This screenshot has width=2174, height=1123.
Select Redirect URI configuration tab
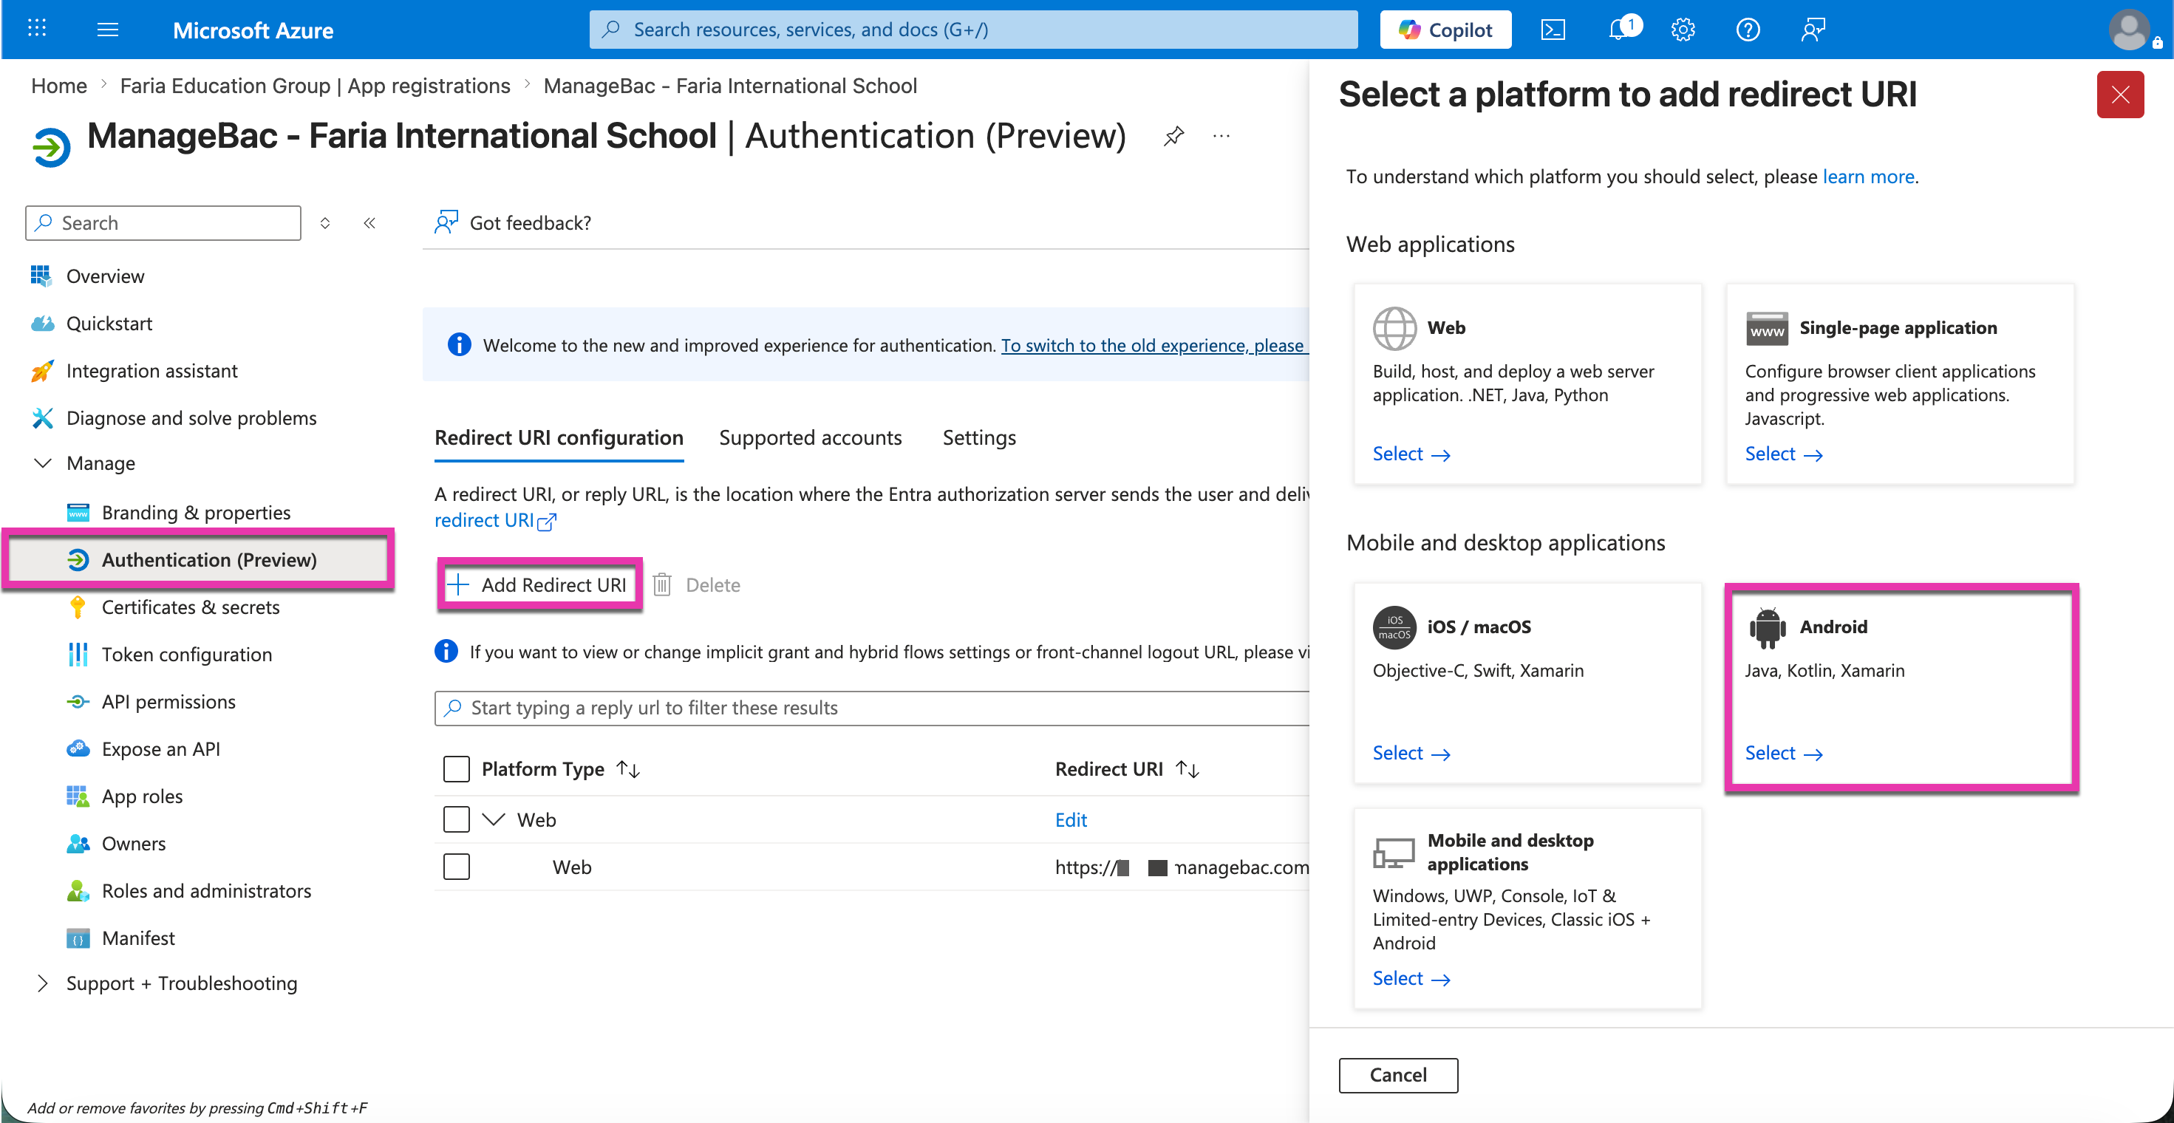tap(559, 437)
